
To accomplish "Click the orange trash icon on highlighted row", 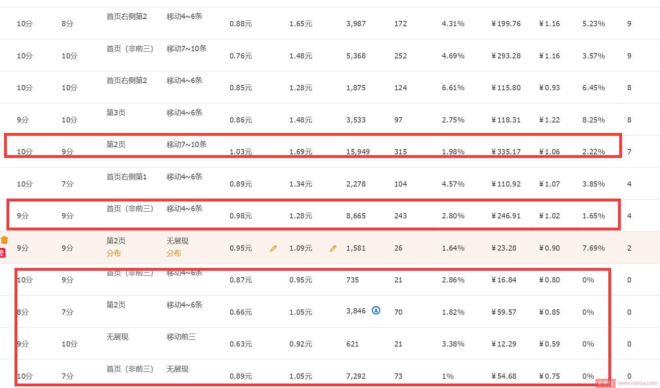I will (4, 240).
